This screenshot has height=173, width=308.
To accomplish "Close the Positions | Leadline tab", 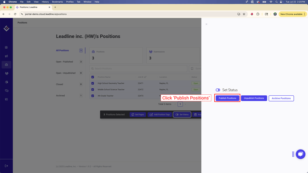I will pyautogui.click(x=49, y=7).
